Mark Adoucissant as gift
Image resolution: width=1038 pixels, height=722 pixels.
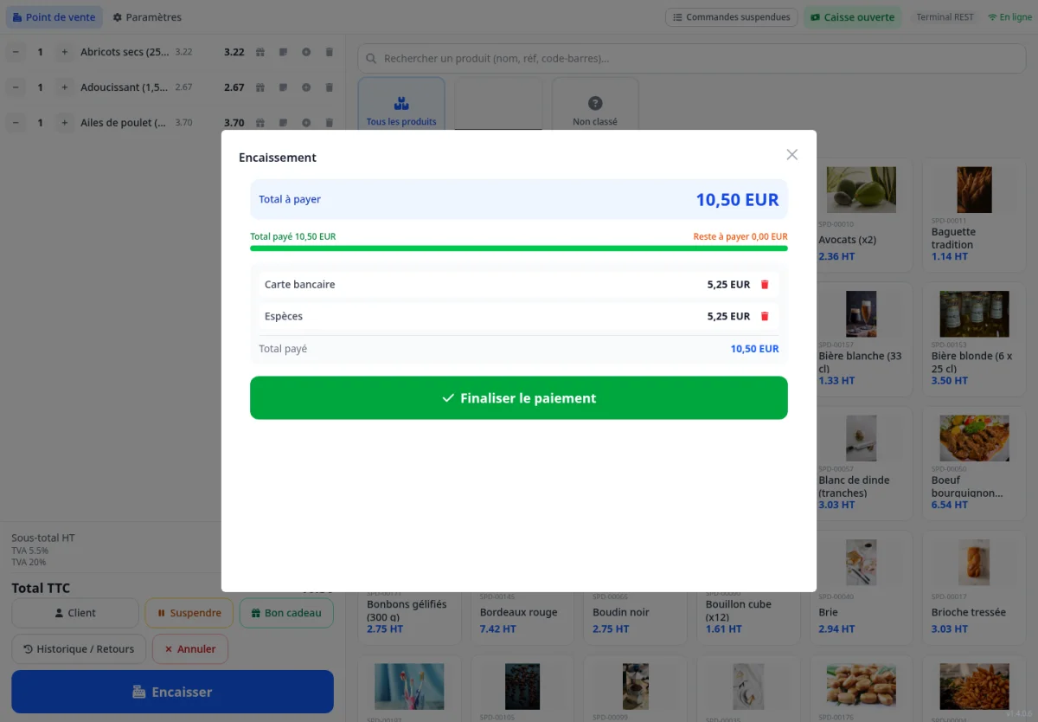[x=260, y=87]
